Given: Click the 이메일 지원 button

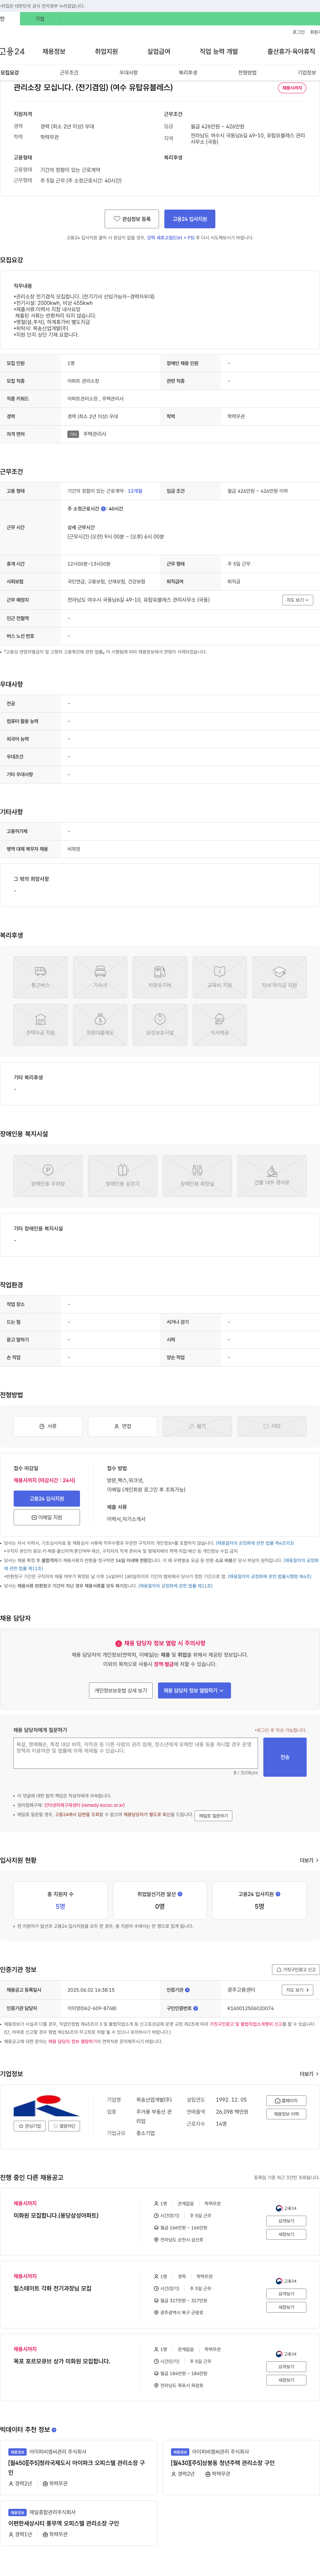Looking at the screenshot, I should pyautogui.click(x=47, y=1517).
